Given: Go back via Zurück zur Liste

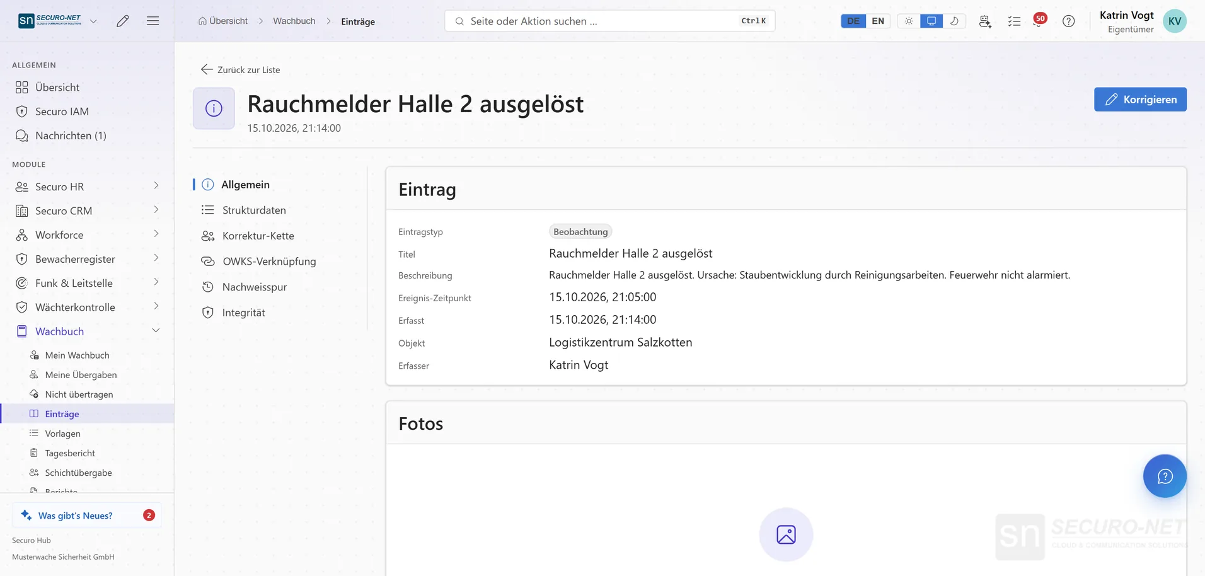Looking at the screenshot, I should click(x=240, y=69).
